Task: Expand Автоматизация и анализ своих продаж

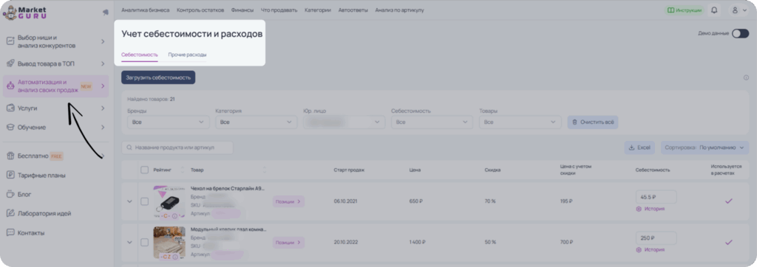Action: point(55,86)
